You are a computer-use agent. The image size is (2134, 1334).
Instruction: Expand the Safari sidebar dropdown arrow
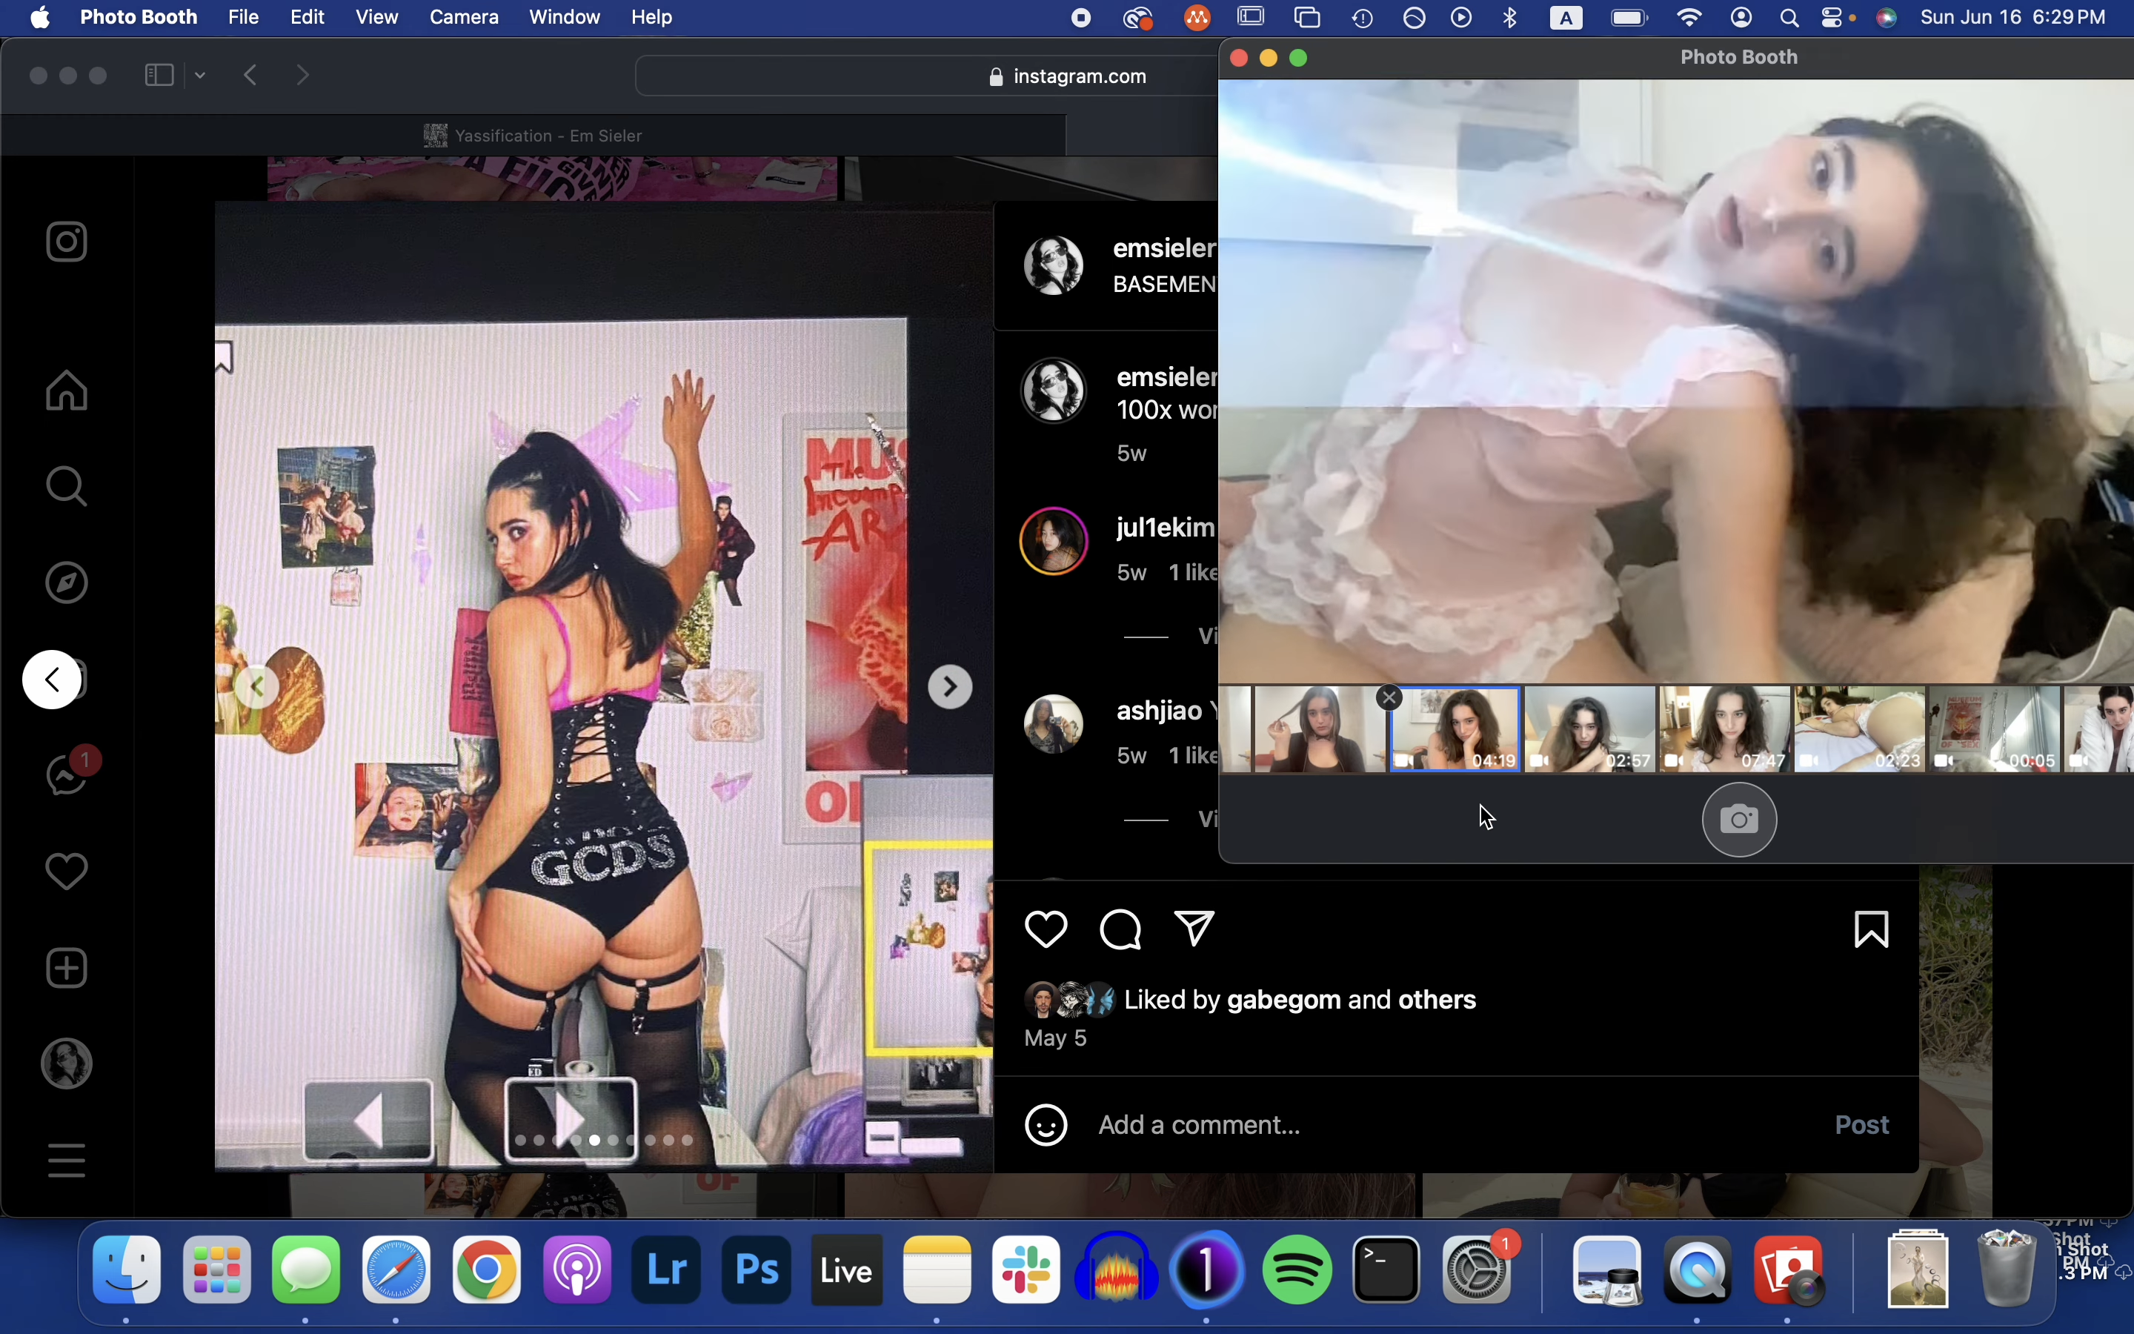coord(200,76)
